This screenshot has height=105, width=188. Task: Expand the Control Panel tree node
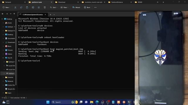[3, 85]
